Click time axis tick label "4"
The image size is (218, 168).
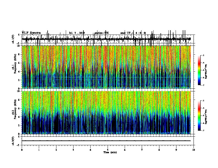click(91, 150)
